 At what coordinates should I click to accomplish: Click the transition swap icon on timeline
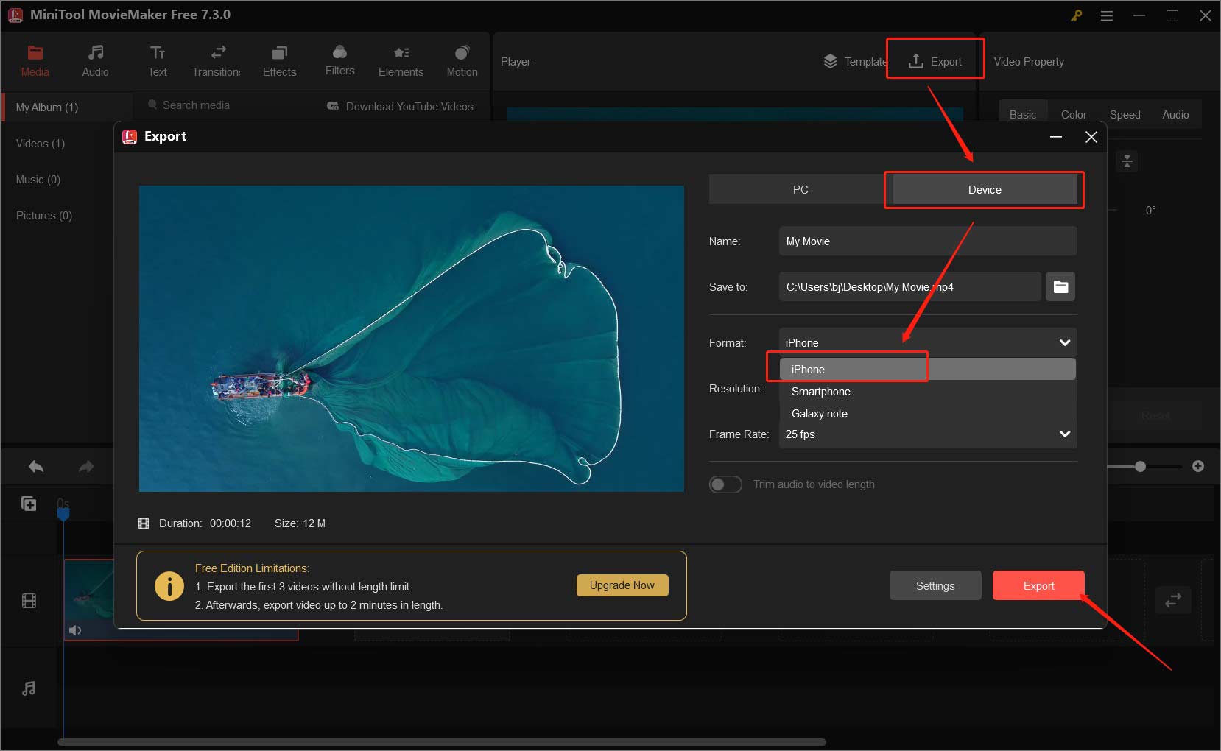pyautogui.click(x=1173, y=600)
